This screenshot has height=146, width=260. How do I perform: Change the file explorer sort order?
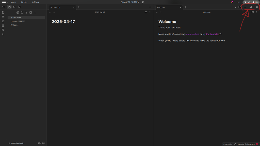(x=26, y=12)
